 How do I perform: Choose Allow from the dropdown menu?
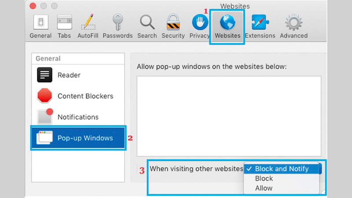coord(264,188)
